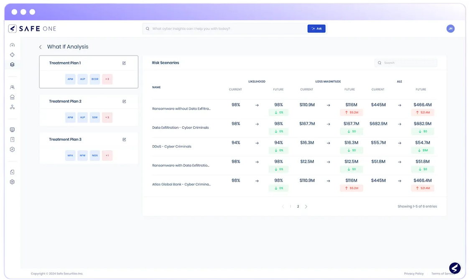The height and width of the screenshot is (280, 469).
Task: Click the SSW tag in Treatment Plan 2
Action: (95, 117)
